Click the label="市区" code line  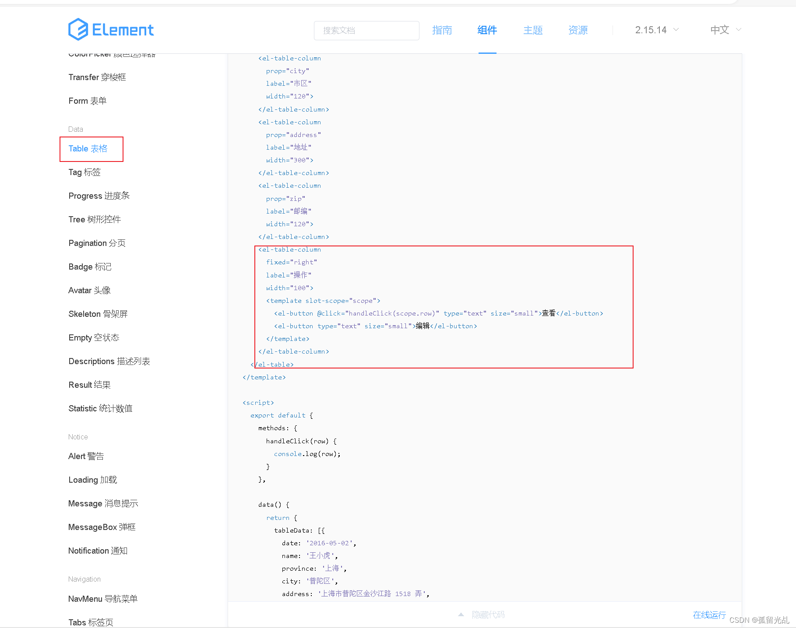(289, 84)
